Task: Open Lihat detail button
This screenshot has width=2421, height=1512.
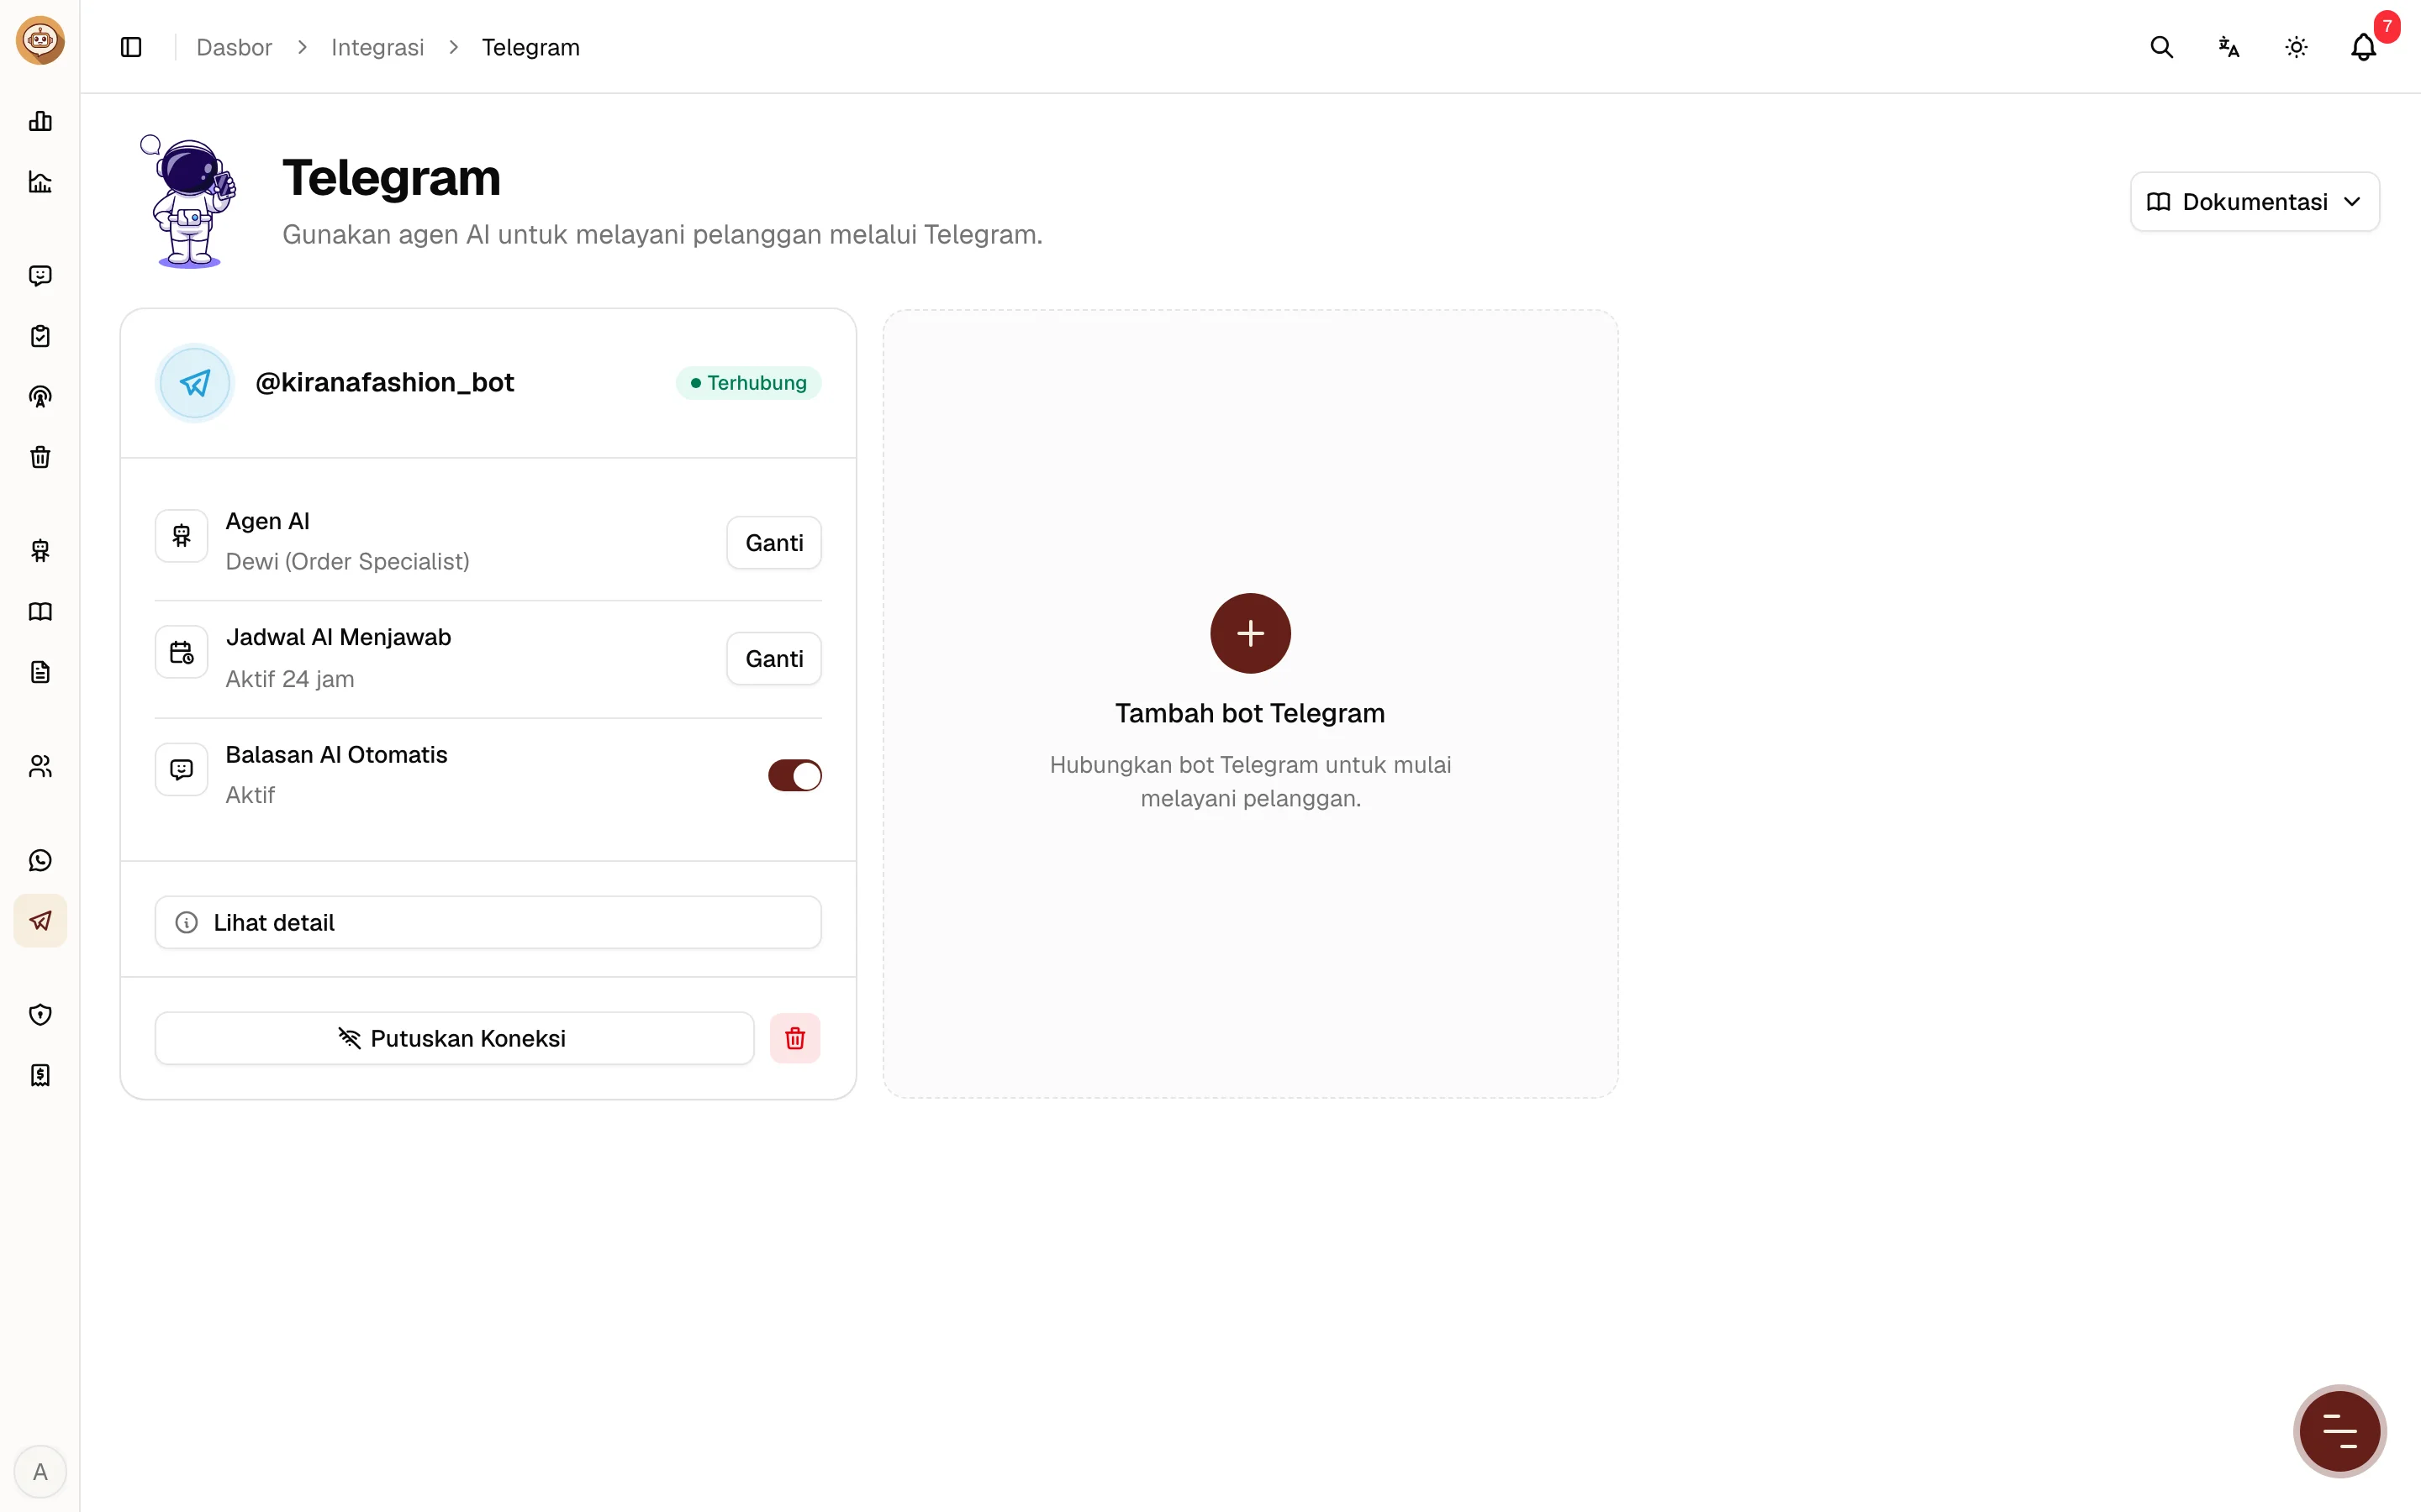Action: pyautogui.click(x=488, y=922)
